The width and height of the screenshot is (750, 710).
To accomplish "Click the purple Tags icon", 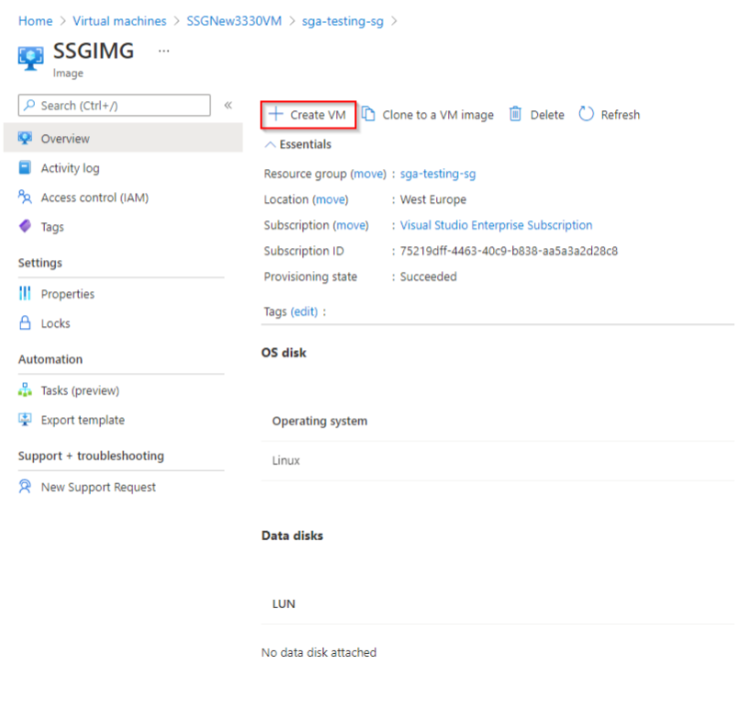I will [25, 227].
